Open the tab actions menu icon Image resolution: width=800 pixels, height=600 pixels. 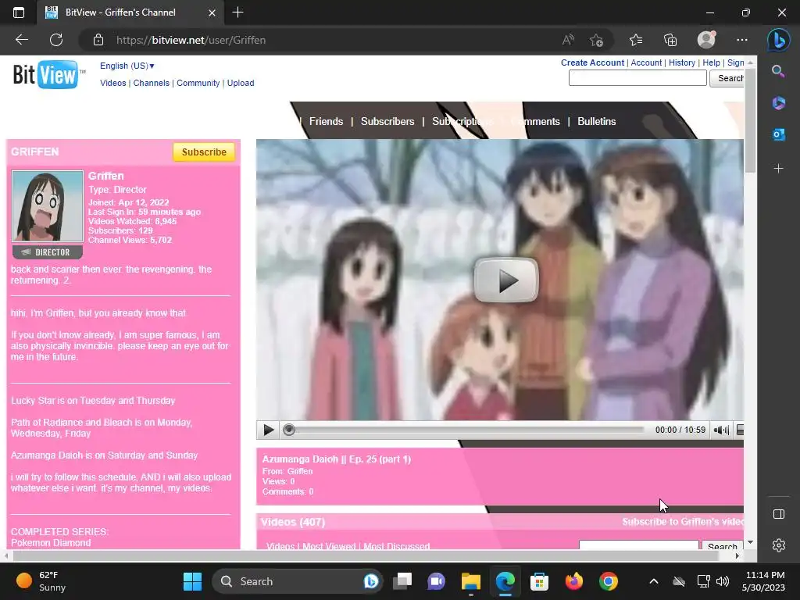click(19, 12)
